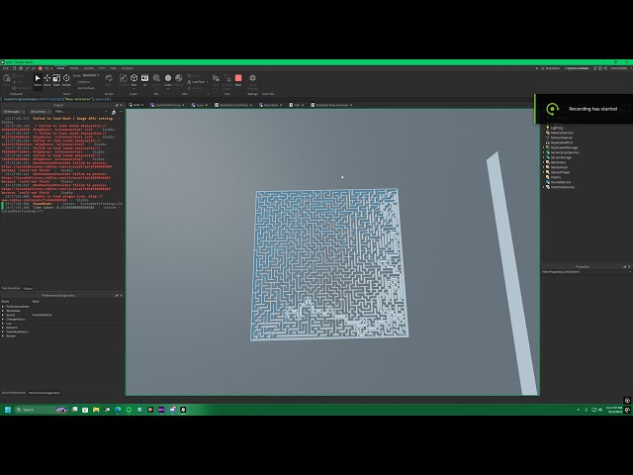
Task: Click the command bar input field
Action: tap(266, 99)
